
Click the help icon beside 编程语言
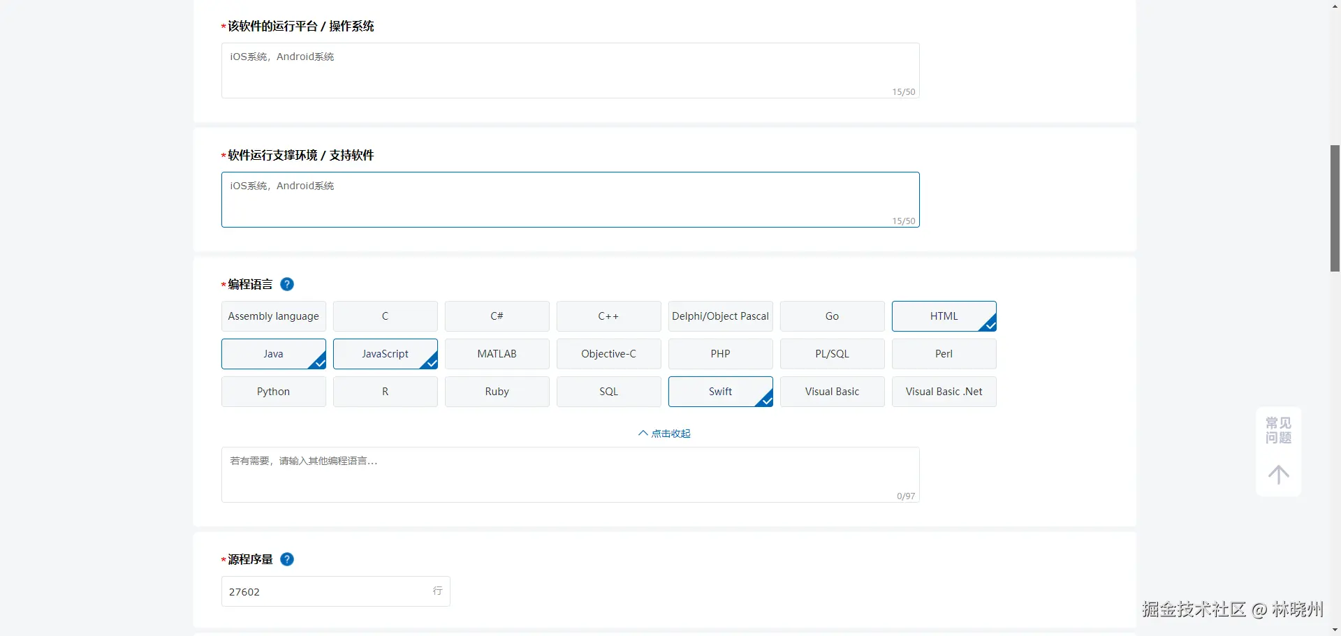click(x=287, y=284)
